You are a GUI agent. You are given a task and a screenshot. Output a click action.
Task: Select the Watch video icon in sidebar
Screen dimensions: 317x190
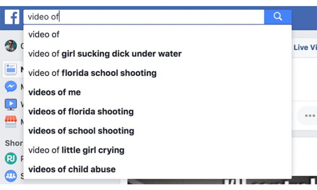(x=11, y=104)
